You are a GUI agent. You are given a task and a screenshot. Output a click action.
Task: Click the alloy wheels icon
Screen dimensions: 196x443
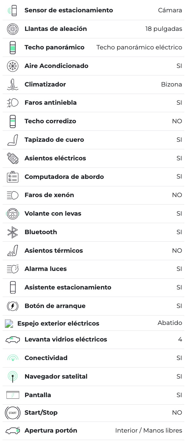(13, 29)
